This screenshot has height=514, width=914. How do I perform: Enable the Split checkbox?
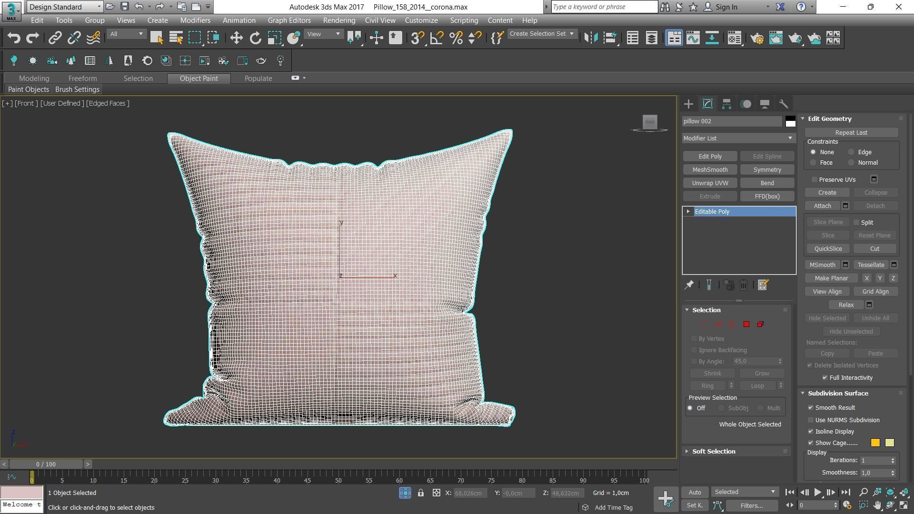point(856,222)
